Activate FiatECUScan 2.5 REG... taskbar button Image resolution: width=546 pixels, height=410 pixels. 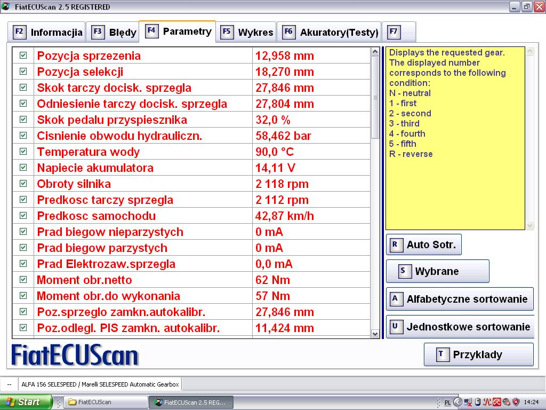point(191,403)
